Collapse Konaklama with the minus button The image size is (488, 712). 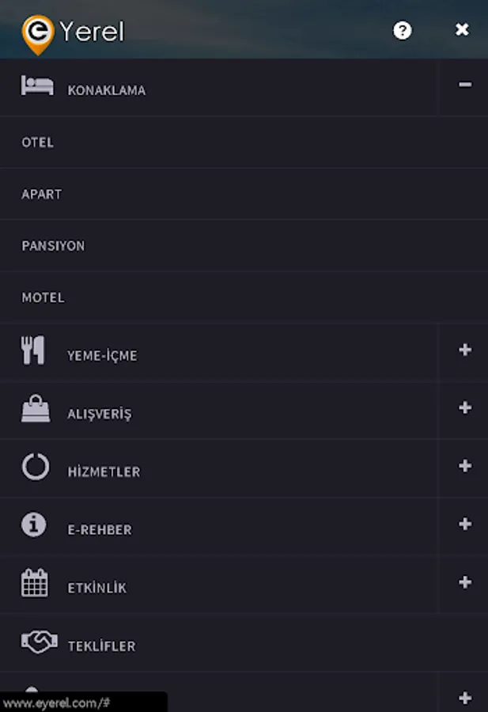click(465, 85)
